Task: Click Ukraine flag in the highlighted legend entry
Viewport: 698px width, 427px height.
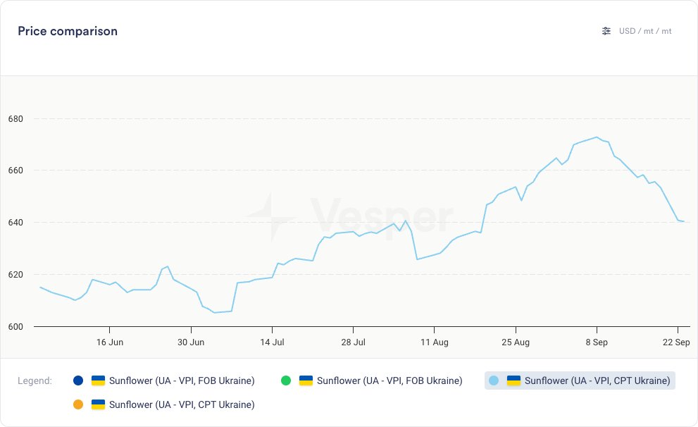Action: click(x=513, y=380)
